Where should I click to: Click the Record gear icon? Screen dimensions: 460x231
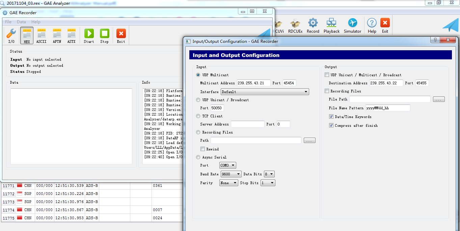[x=313, y=26]
